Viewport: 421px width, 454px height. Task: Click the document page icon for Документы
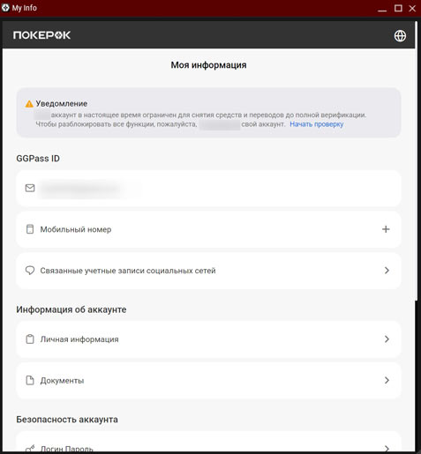point(30,380)
